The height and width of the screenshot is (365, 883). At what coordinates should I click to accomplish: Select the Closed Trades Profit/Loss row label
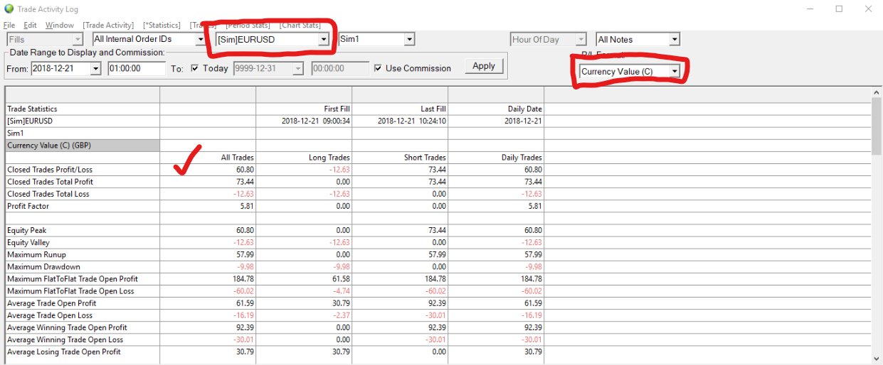[50, 170]
